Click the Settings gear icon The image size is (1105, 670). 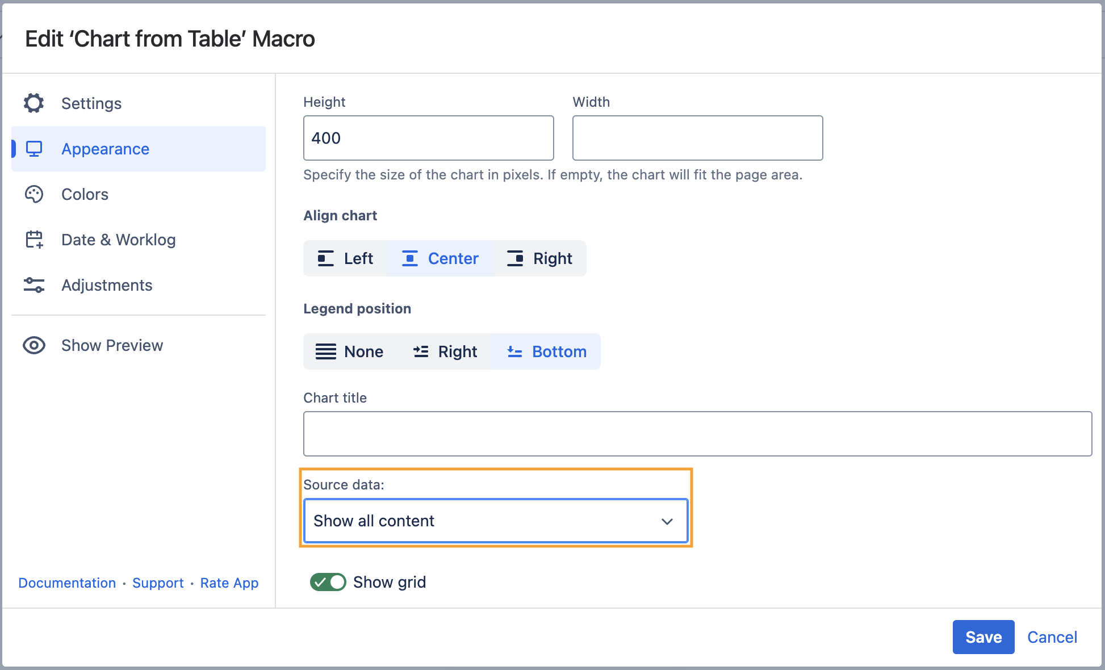pos(34,103)
